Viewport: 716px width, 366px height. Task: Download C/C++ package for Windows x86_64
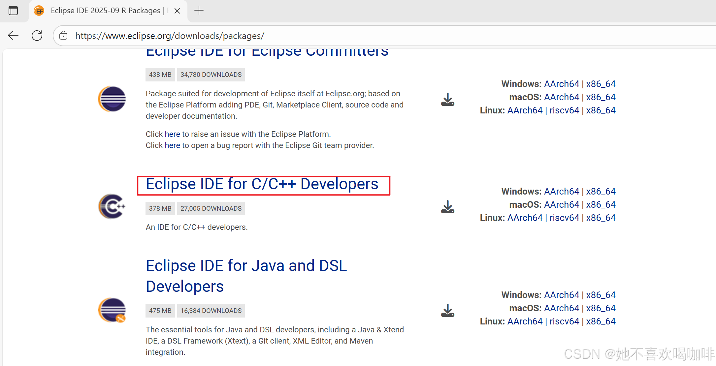coord(601,191)
